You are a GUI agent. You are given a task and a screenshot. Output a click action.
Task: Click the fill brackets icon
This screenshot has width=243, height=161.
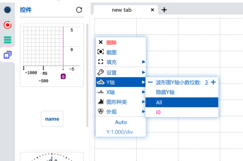coord(100,62)
